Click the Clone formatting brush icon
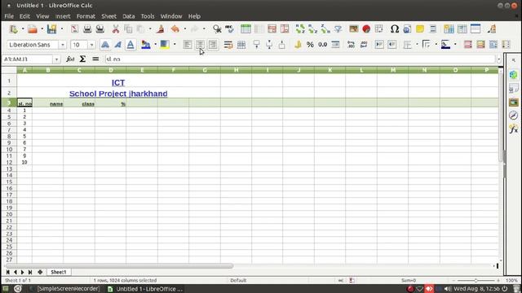The width and height of the screenshot is (522, 293). tap(161, 29)
